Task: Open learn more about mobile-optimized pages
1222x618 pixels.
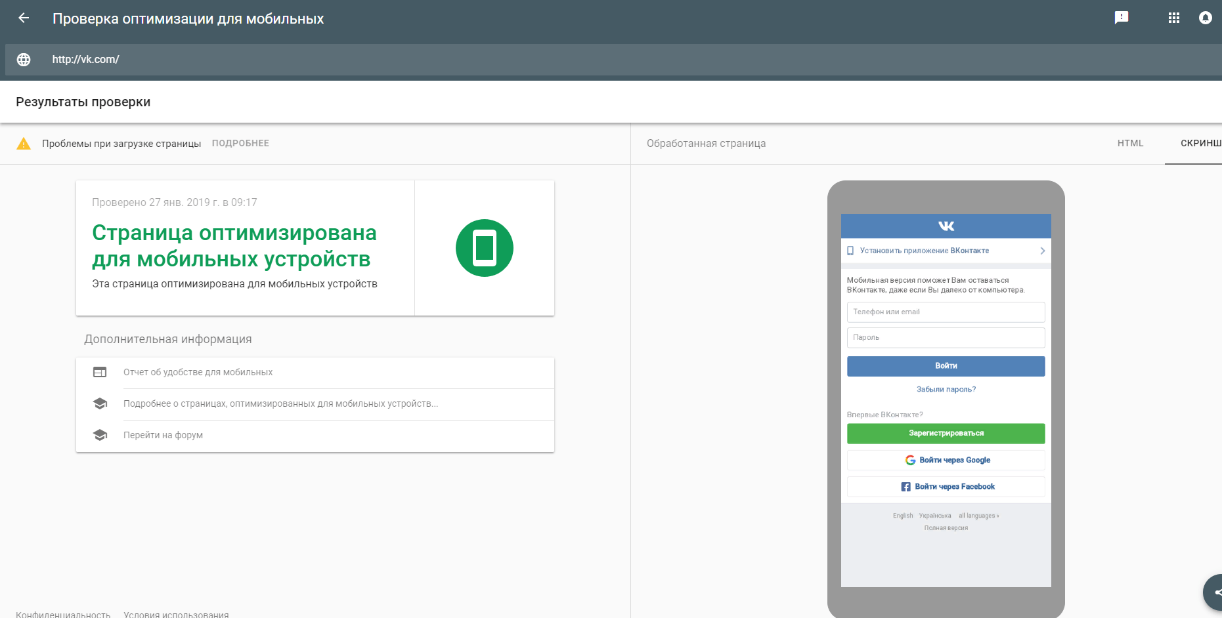Action: 280,403
